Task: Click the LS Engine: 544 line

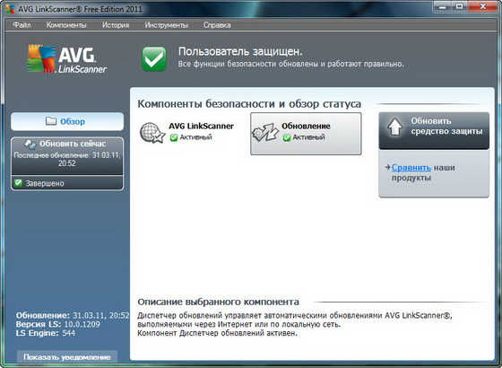Action: click(46, 333)
